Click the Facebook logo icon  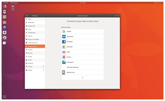tap(64, 42)
